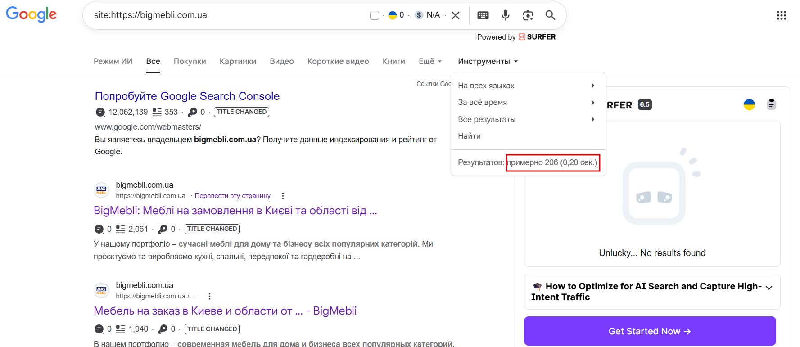This screenshot has height=347, width=800.
Task: Click the word count icon beside 353
Action: (x=157, y=112)
